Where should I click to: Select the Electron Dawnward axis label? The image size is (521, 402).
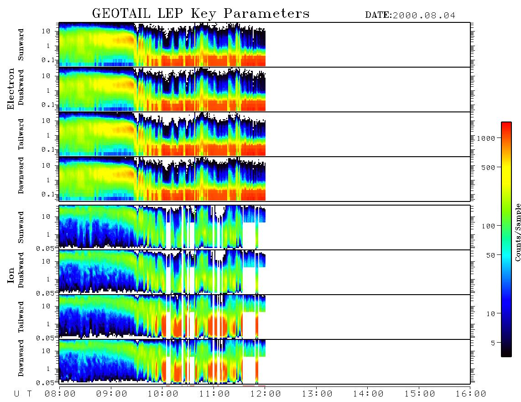[x=21, y=175]
